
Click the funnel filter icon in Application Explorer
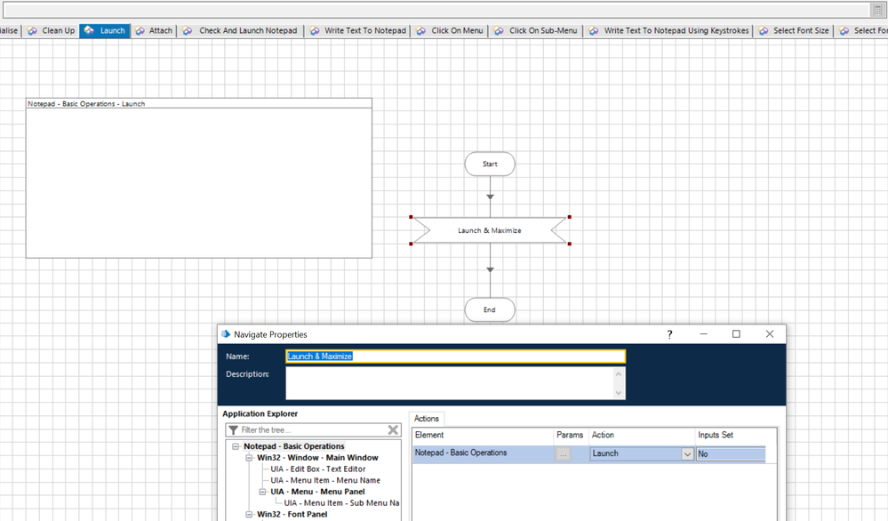coord(233,429)
